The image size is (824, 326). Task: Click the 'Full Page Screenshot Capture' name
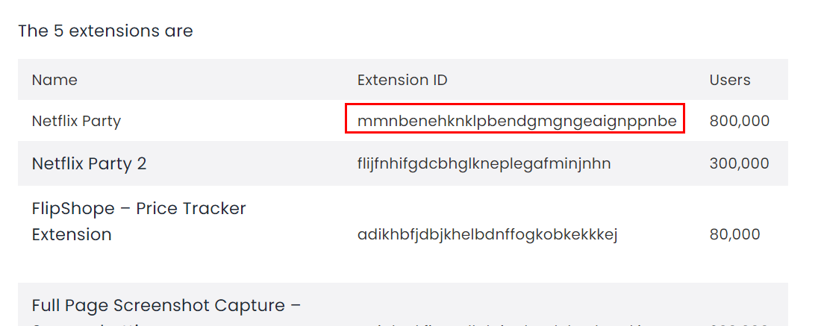[158, 306]
